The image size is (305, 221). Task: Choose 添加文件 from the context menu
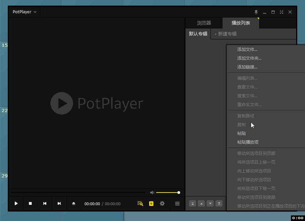[247, 49]
